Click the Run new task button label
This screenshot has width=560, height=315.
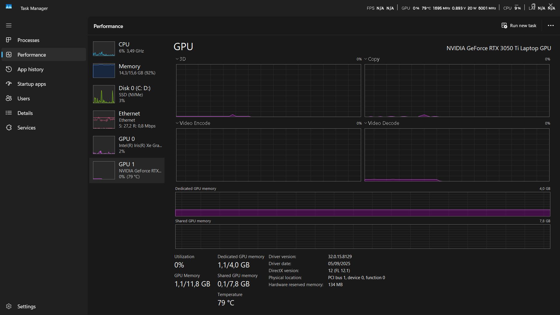523,26
